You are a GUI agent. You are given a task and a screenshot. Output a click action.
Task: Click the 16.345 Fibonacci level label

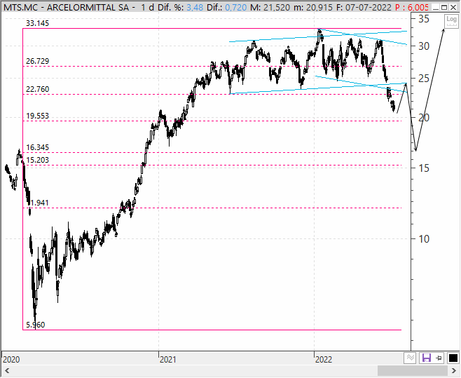tap(37, 147)
